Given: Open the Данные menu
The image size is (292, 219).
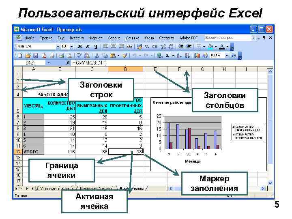Looking at the screenshot, I should (132, 38).
